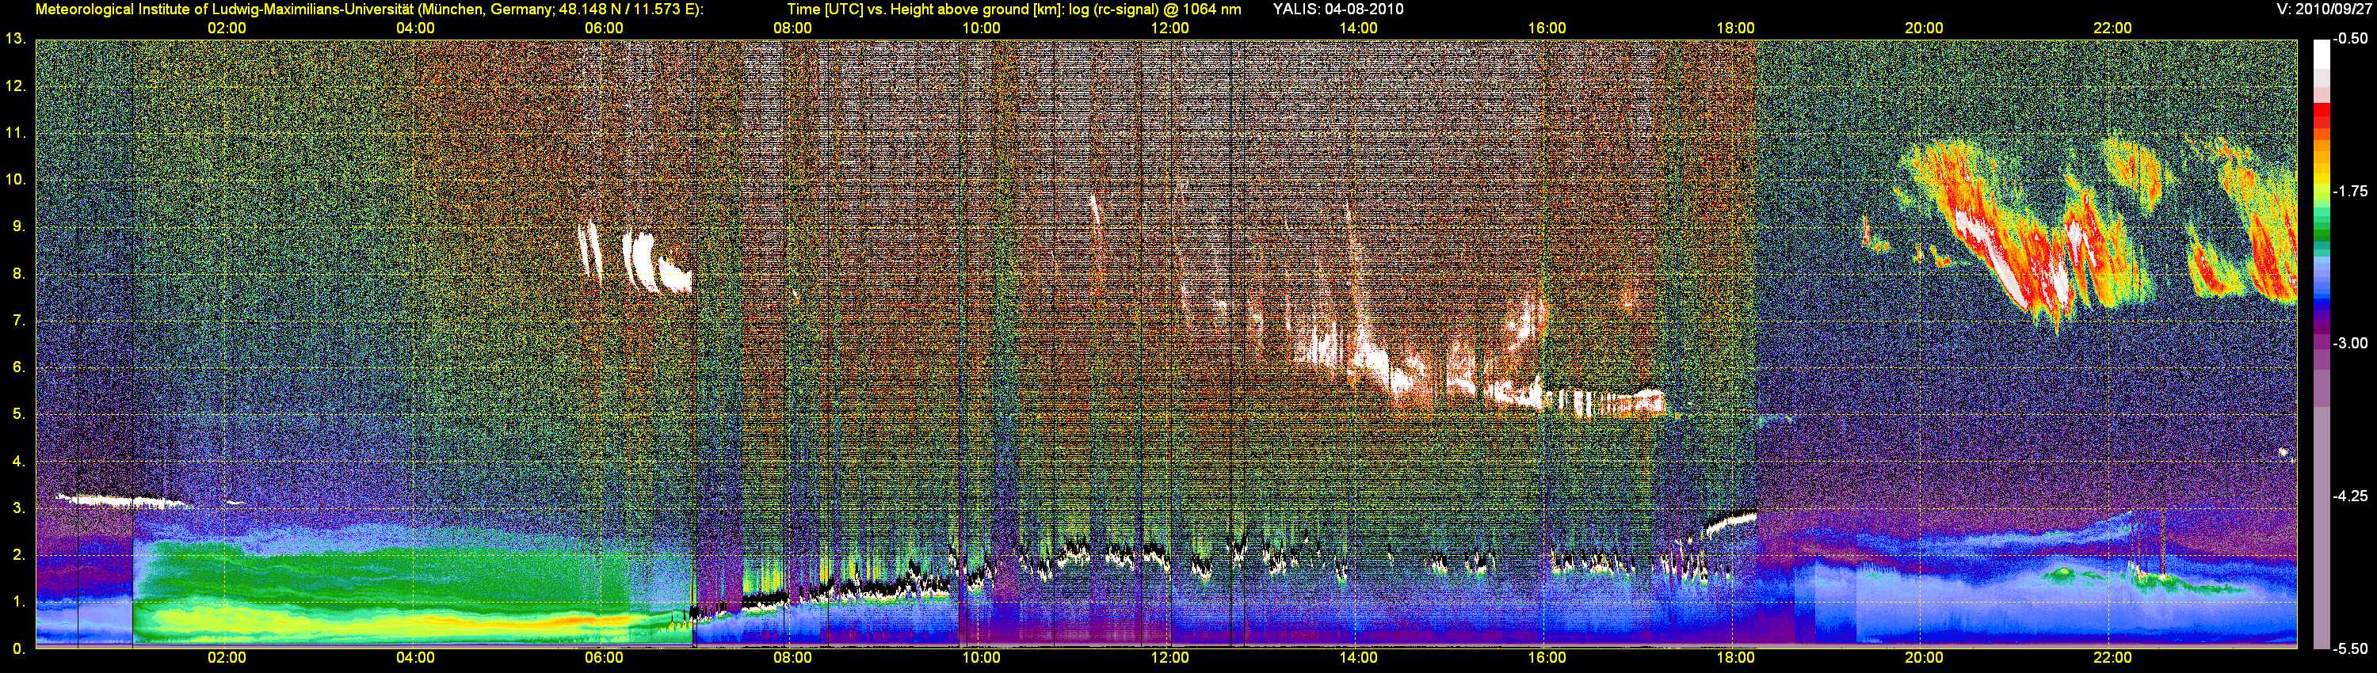Screen dimensions: 2377x673
Task: Select the 06:00 tick on the top time axis
Action: click(x=605, y=29)
